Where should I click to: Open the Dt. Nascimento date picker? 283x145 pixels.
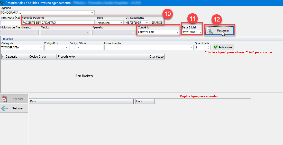(147, 23)
